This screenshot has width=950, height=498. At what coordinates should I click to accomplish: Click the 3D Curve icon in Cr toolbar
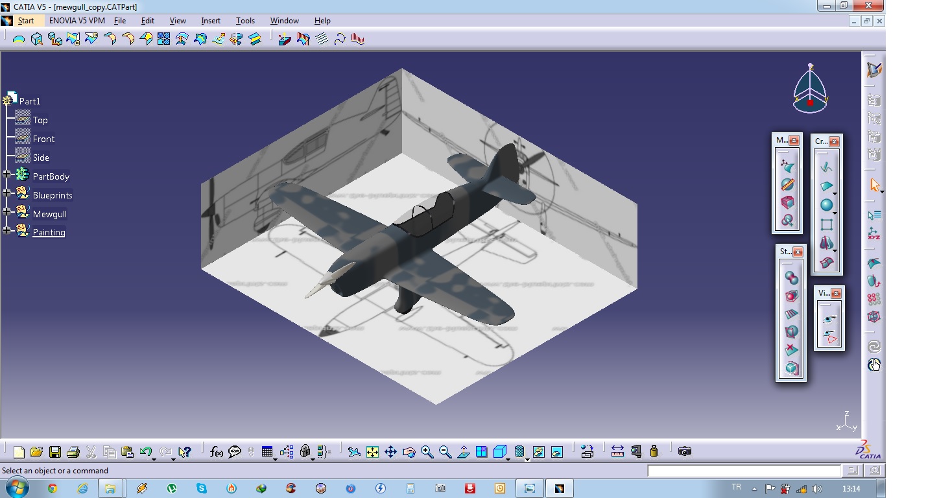click(826, 167)
